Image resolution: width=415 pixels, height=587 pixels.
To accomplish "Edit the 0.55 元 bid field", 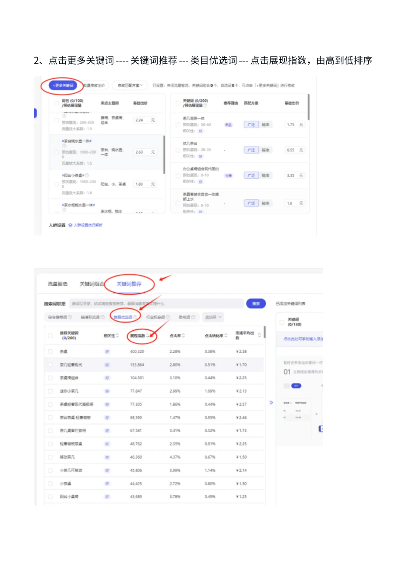I will click(295, 150).
